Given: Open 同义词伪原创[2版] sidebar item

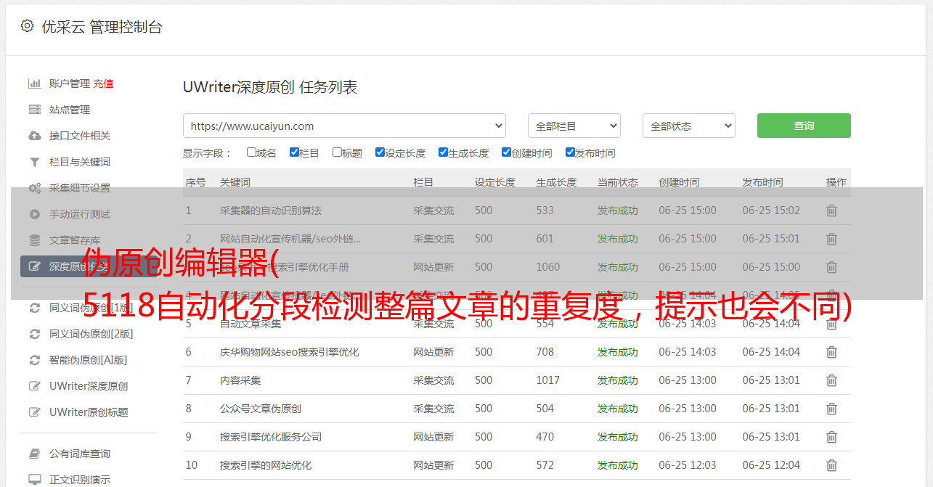Looking at the screenshot, I should pos(91,334).
